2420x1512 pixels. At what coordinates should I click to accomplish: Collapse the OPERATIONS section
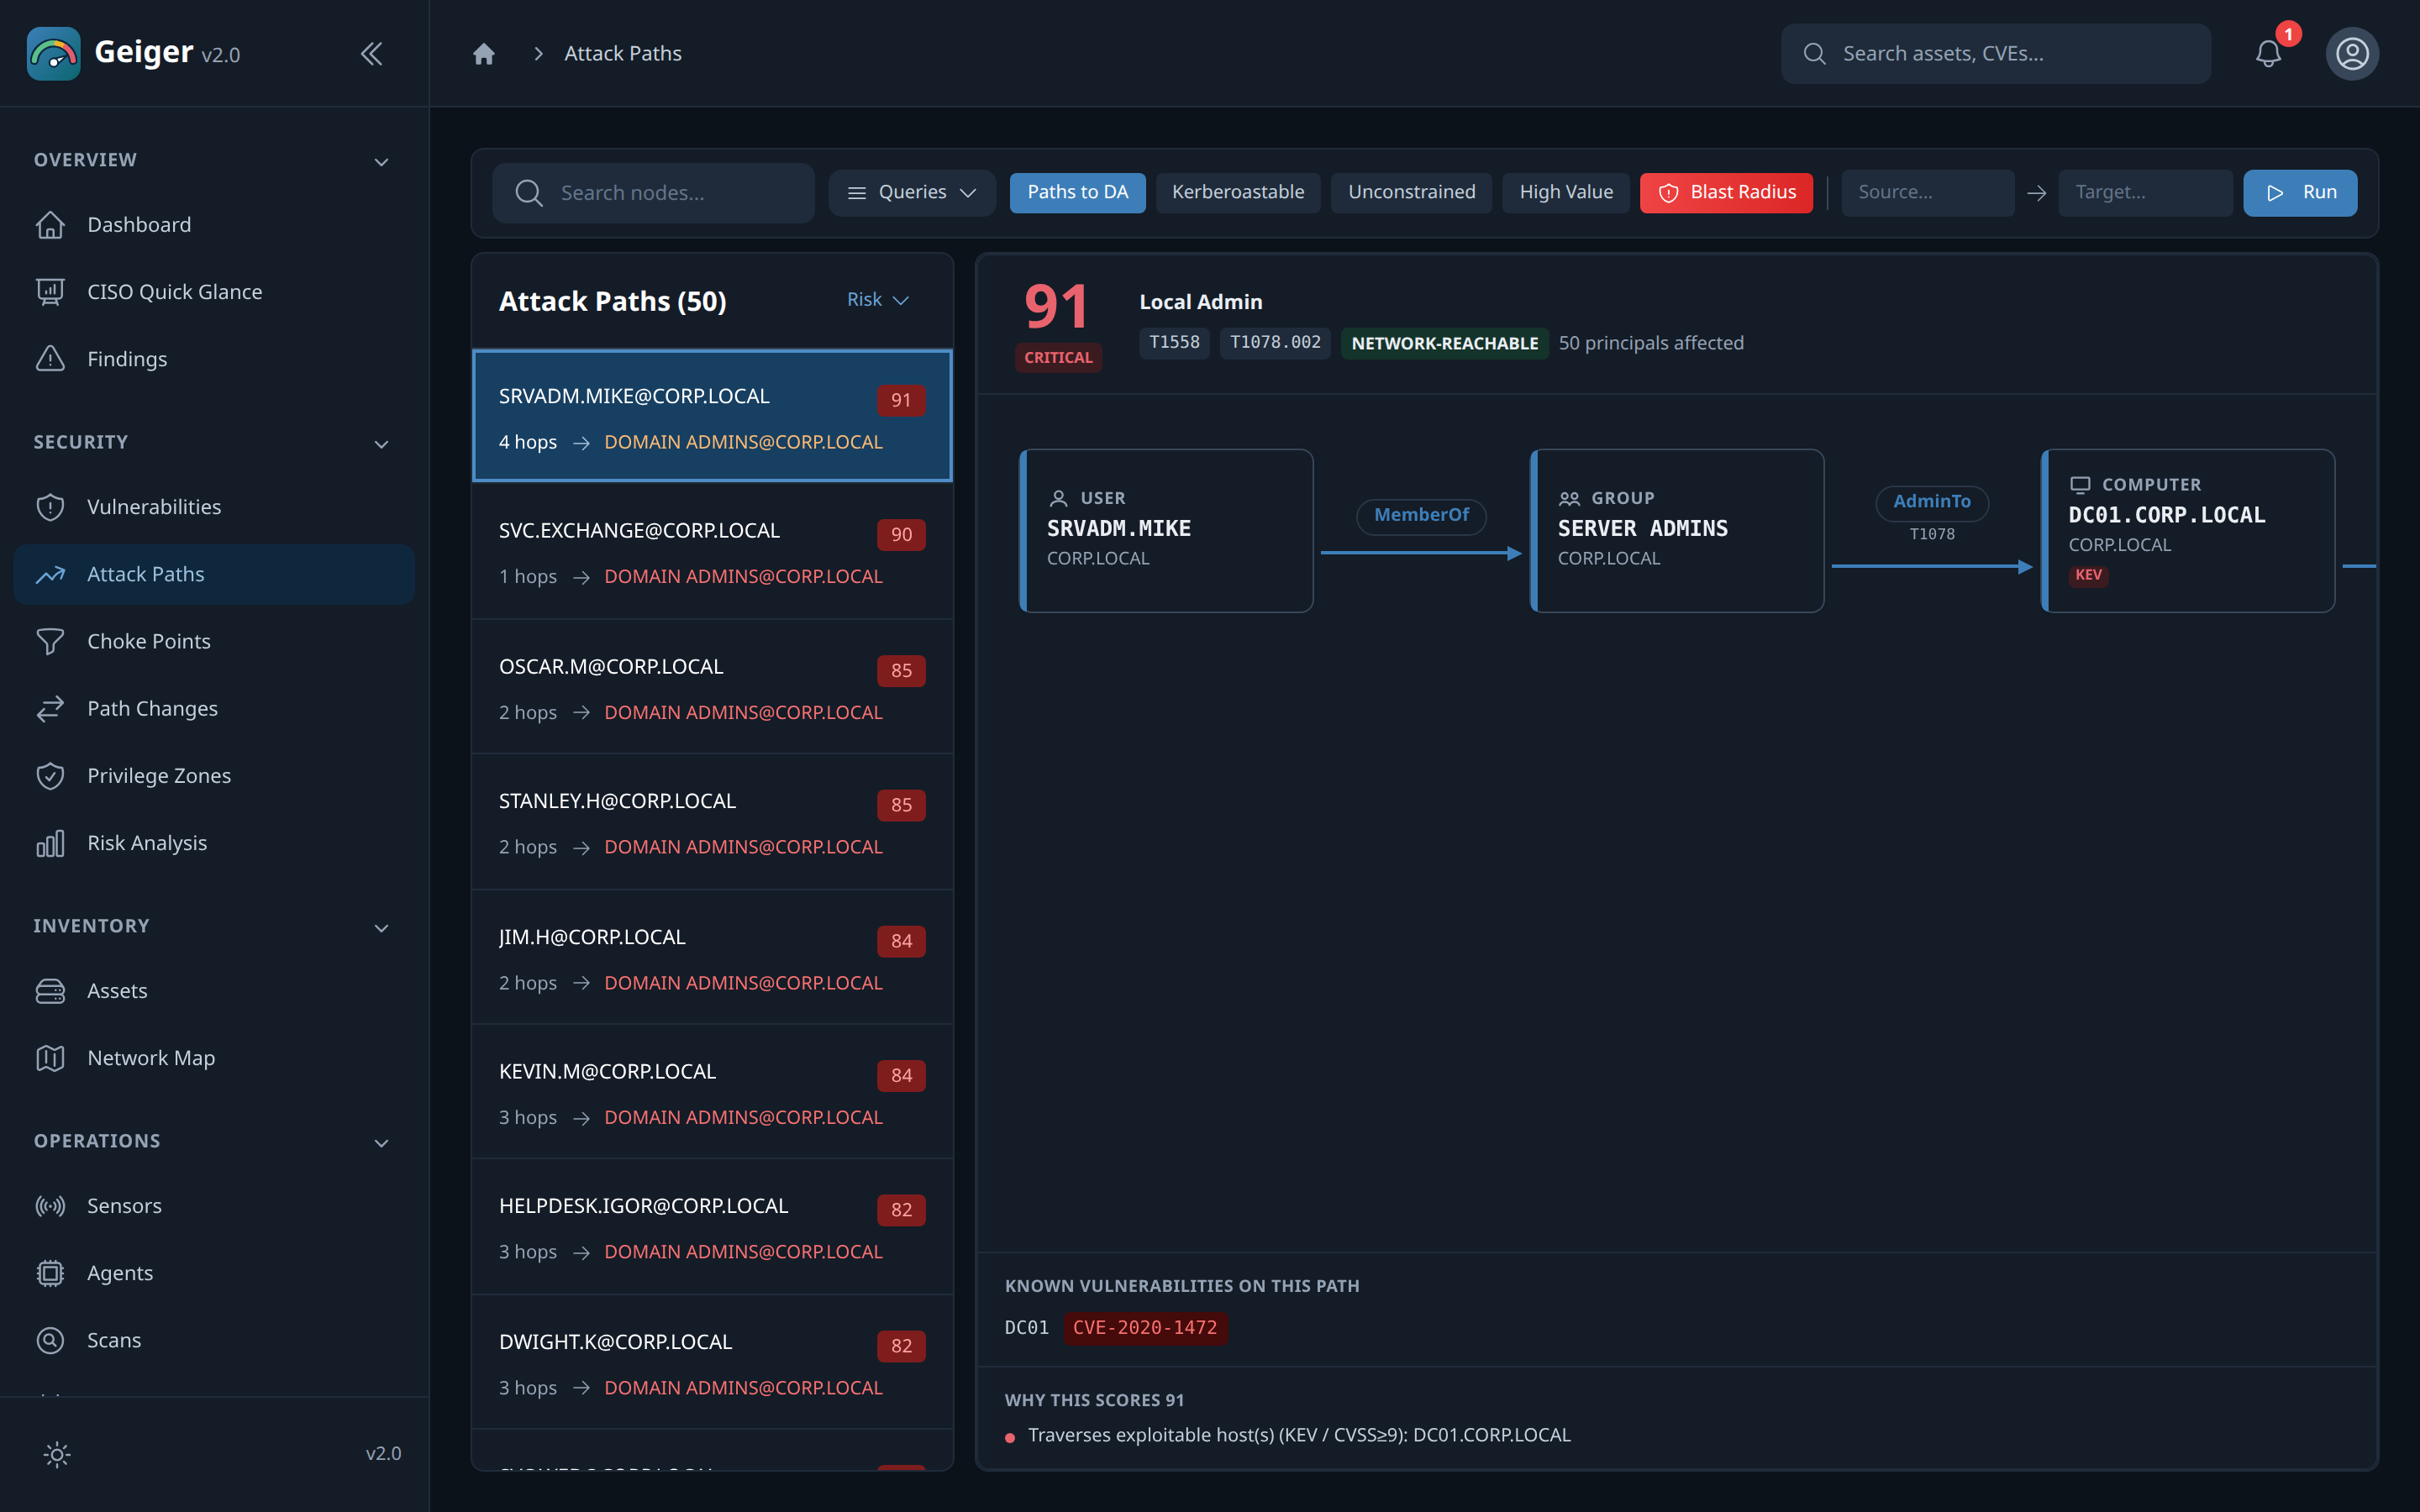[381, 1142]
